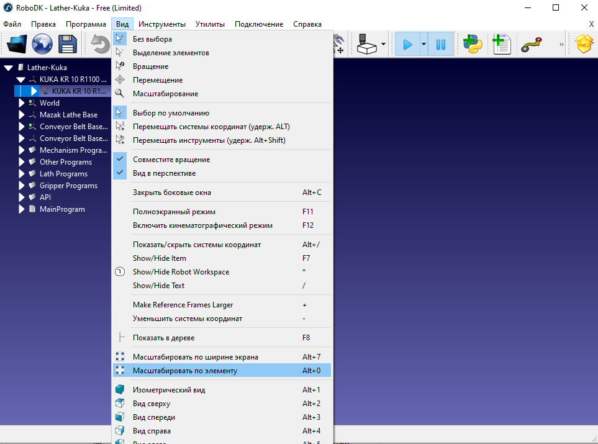This screenshot has width=598, height=444.
Task: Click the yellow package icon at the toolbar's right
Action: click(x=584, y=44)
